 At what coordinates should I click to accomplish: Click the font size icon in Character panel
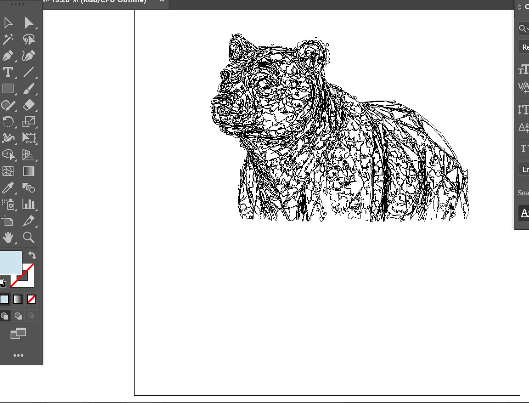(x=523, y=69)
